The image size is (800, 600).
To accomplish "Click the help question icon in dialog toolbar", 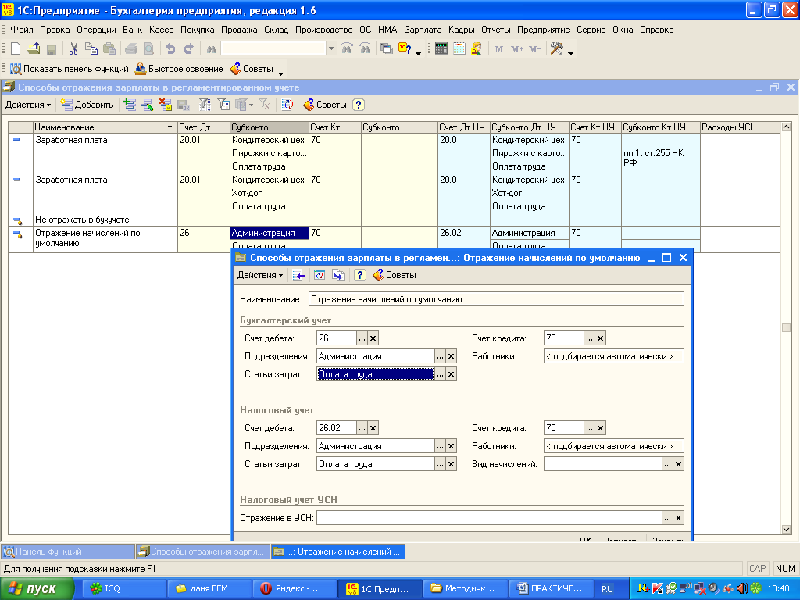I will click(359, 276).
